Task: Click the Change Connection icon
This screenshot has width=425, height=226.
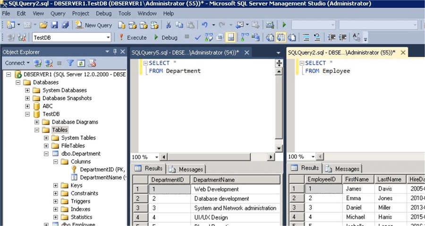Action: 22,37
